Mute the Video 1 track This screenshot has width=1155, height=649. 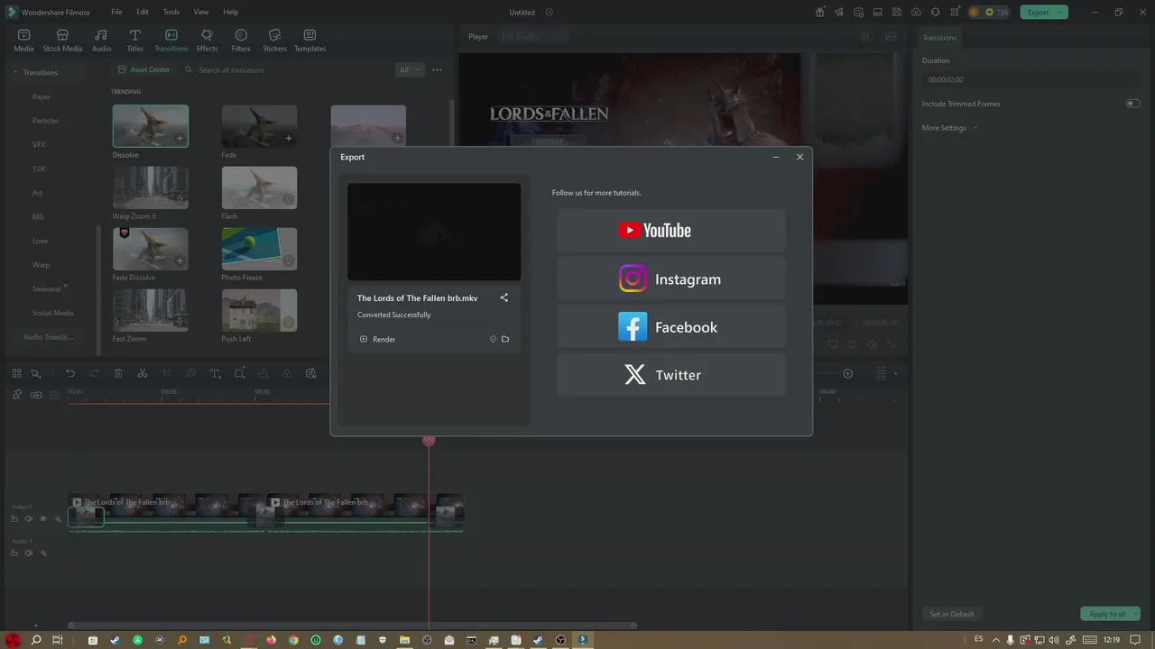tap(28, 518)
